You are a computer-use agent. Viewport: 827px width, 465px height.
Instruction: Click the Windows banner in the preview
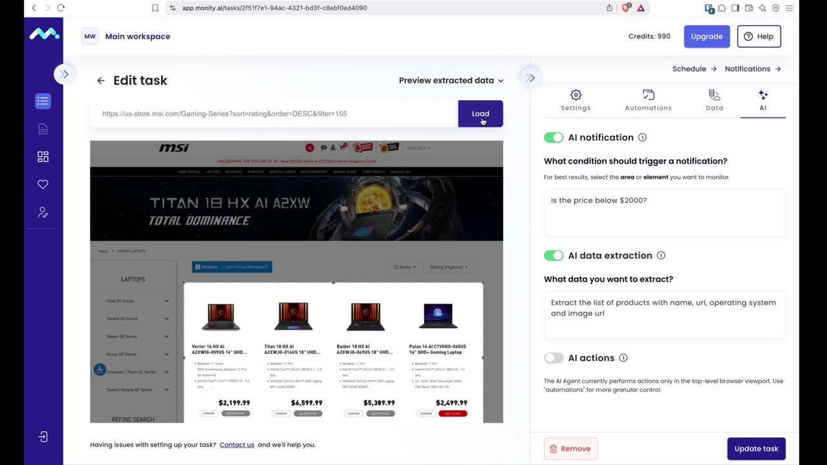(x=232, y=267)
